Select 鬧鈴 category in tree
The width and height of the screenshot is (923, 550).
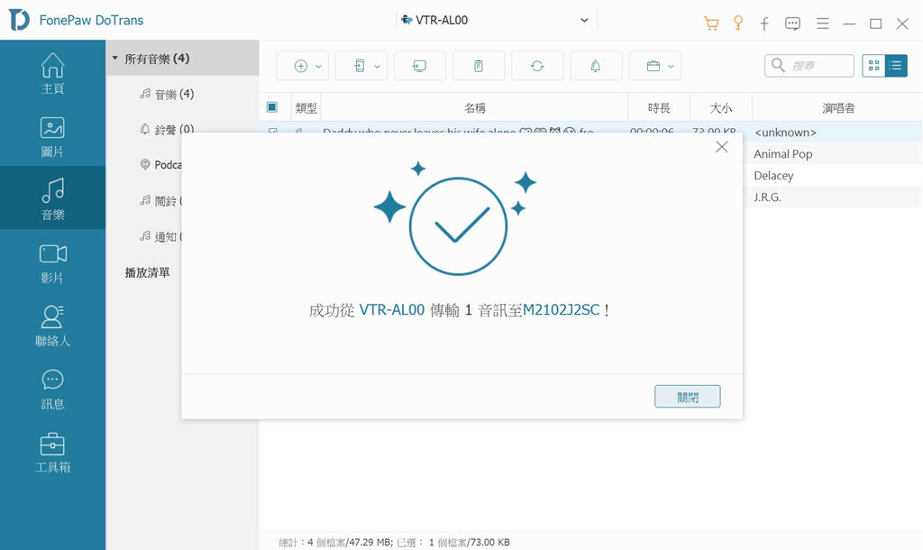pyautogui.click(x=160, y=201)
